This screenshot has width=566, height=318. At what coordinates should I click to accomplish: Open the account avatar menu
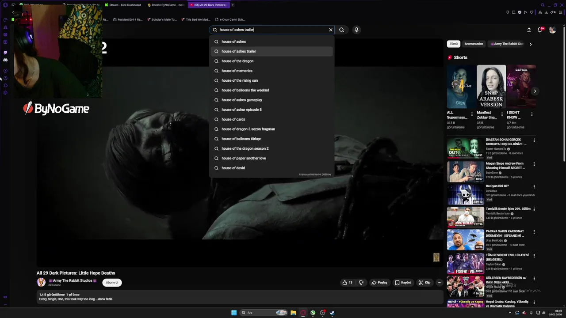pyautogui.click(x=552, y=30)
